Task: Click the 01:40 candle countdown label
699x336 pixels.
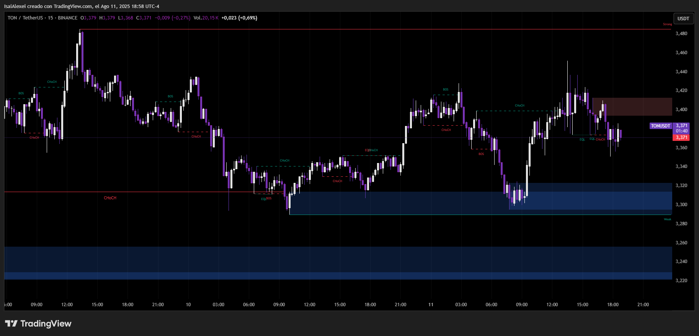Action: (x=681, y=131)
